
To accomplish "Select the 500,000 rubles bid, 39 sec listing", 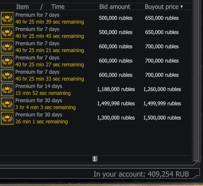I will (96, 18).
